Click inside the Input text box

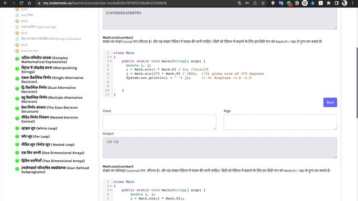pos(159,122)
